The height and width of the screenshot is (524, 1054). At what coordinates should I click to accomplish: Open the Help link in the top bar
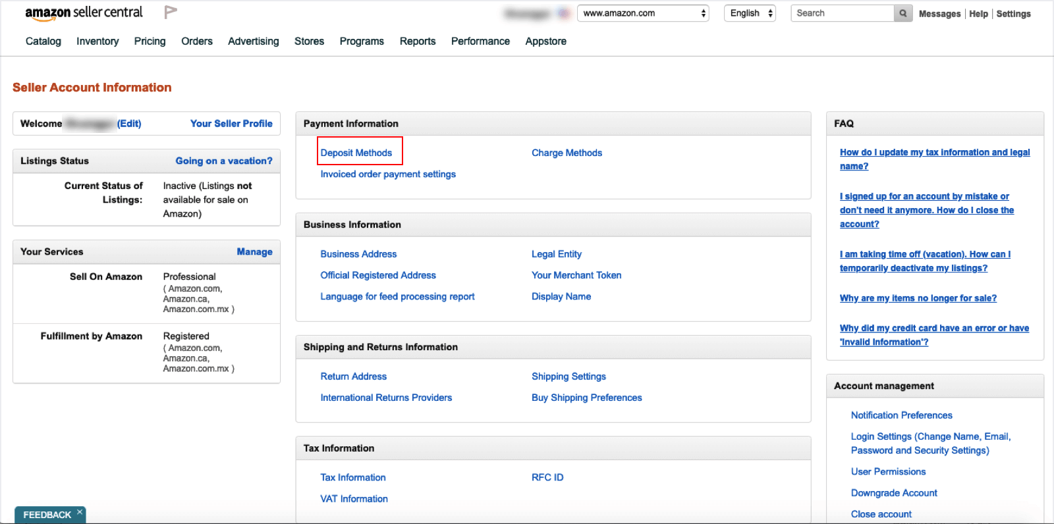978,14
